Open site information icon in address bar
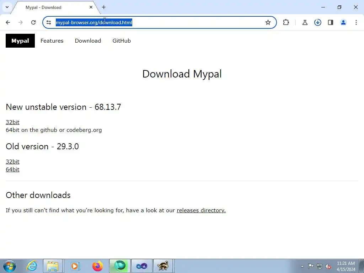364x273 pixels. pos(49,22)
